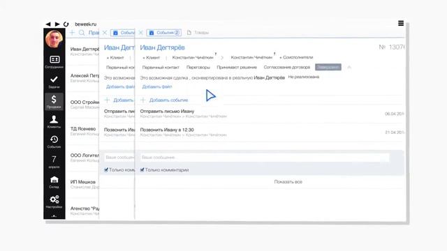Click the search magnifier above the deals list
This screenshot has width=447, height=251.
click(82, 33)
